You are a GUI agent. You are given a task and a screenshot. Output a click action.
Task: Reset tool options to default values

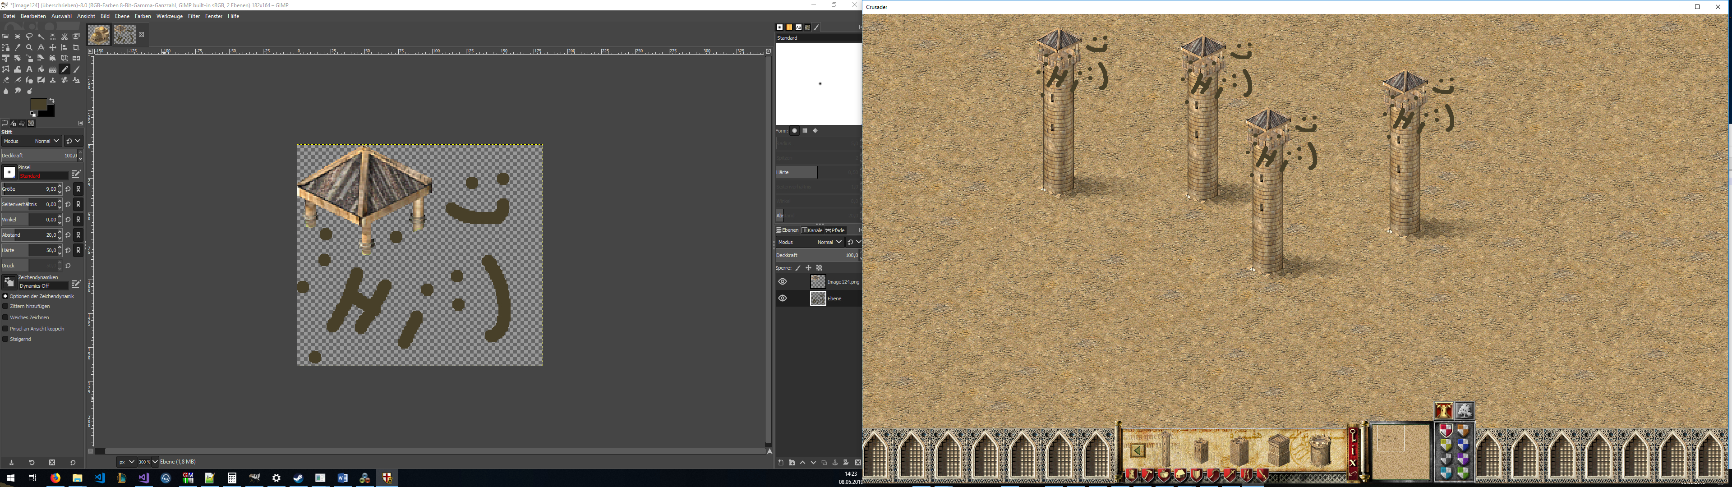pos(73,463)
